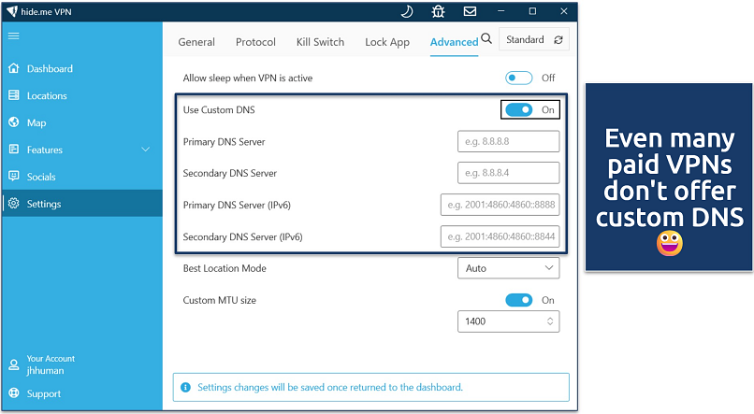The image size is (754, 414).
Task: Open Socials section in sidebar
Action: (x=41, y=177)
